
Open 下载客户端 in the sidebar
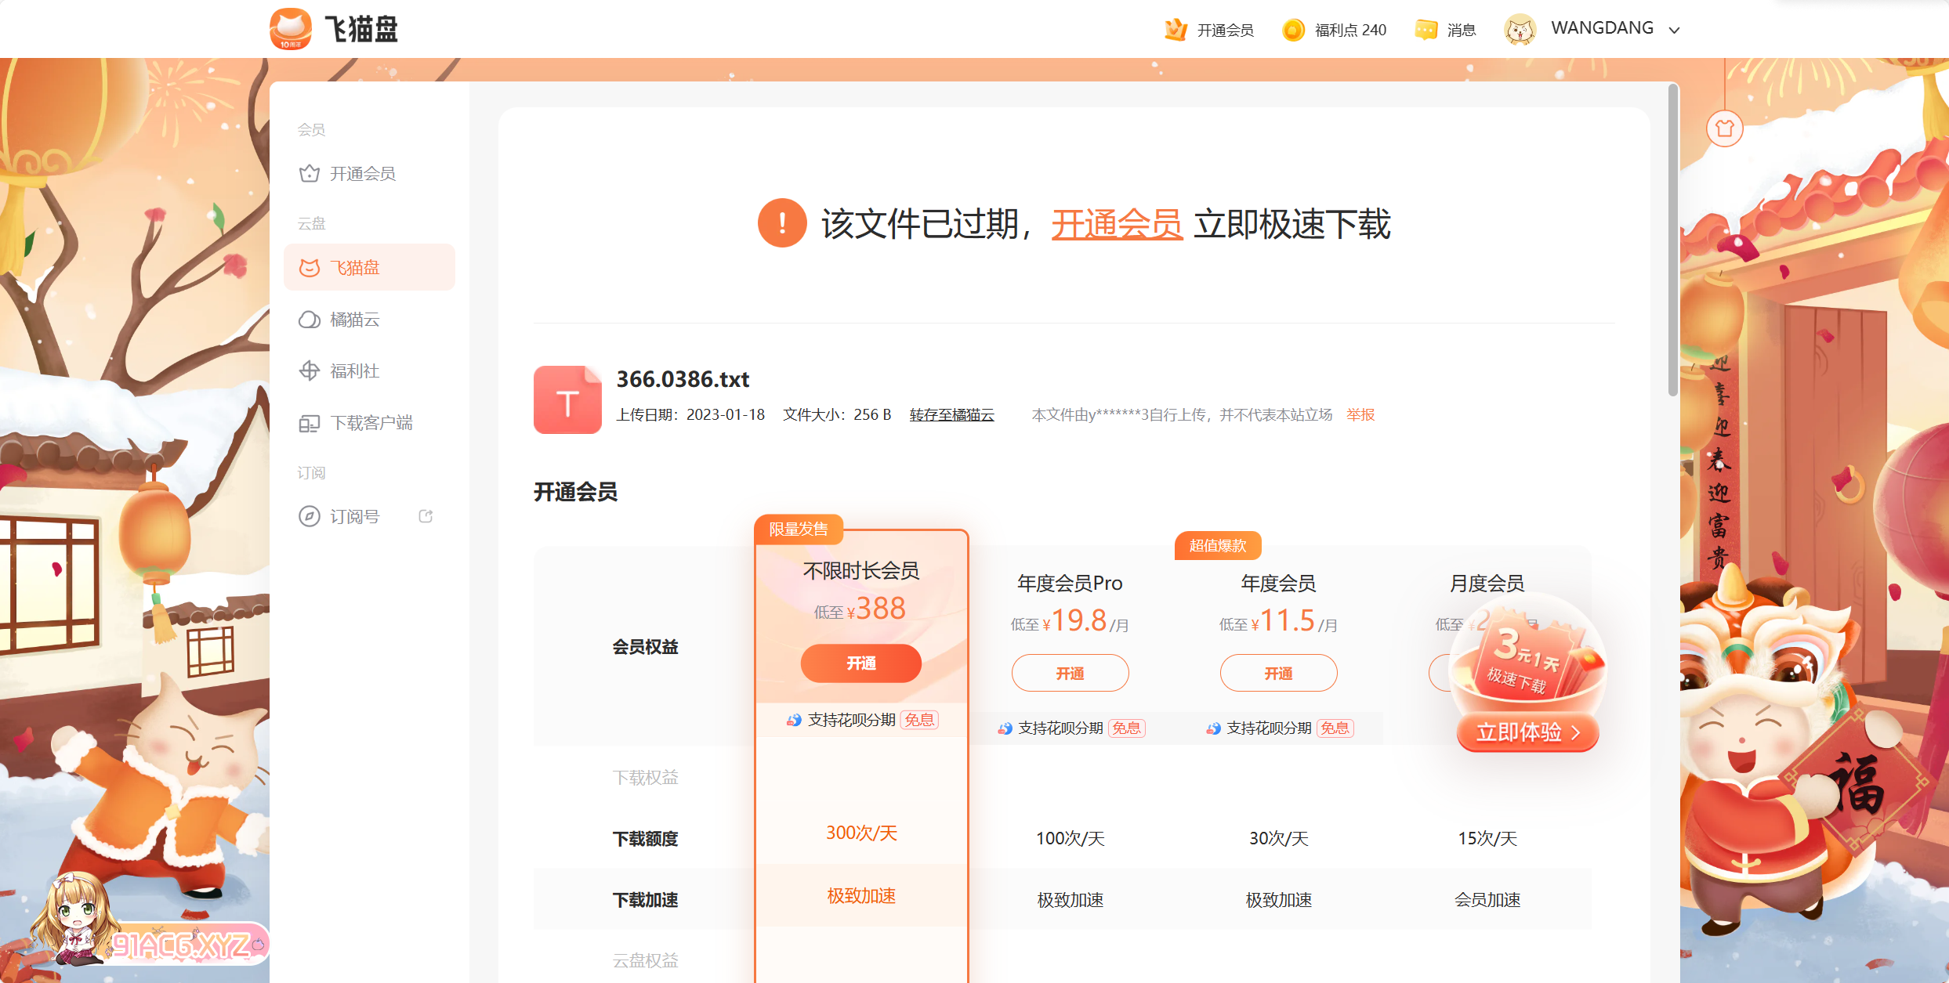[371, 423]
